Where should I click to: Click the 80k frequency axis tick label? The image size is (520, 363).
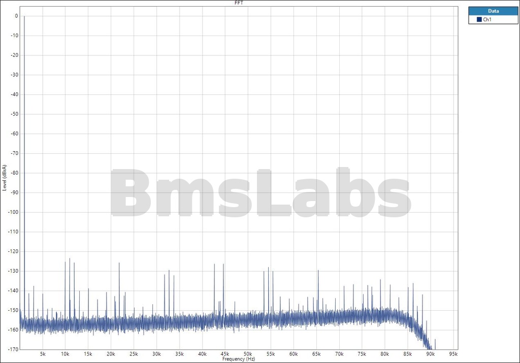[385, 354]
